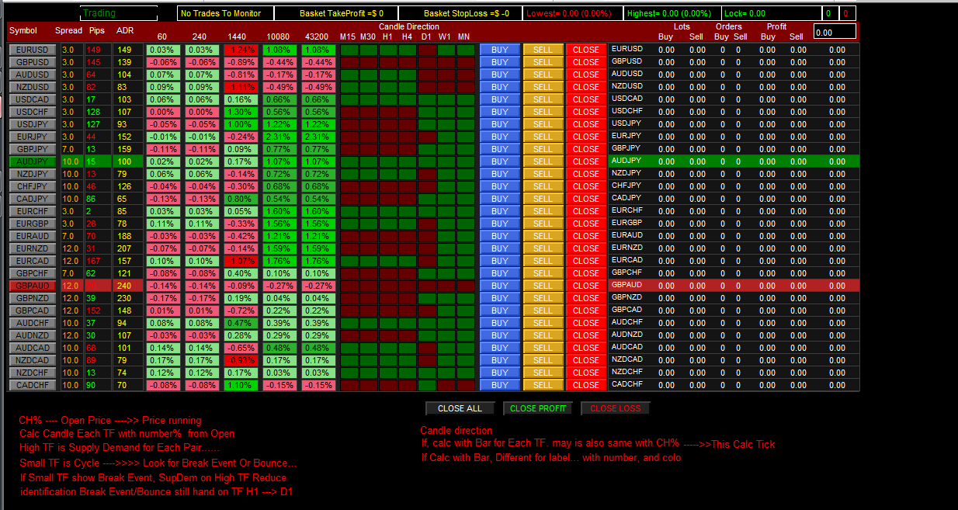The width and height of the screenshot is (958, 510).
Task: Click SELL button in red GBPAUD row
Action: click(x=543, y=286)
